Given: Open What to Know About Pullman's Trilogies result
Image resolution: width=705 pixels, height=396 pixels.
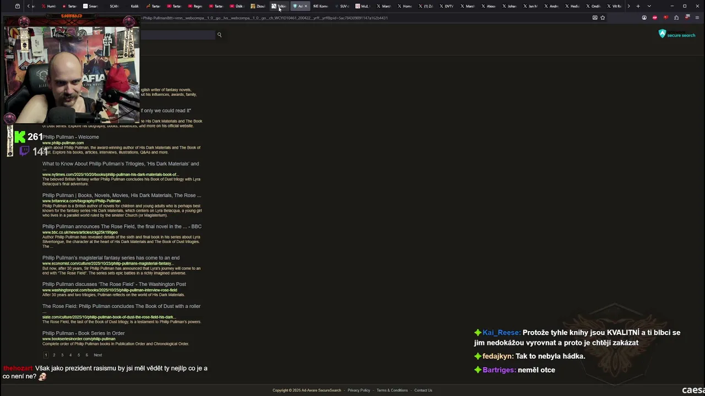Looking at the screenshot, I should click(121, 164).
